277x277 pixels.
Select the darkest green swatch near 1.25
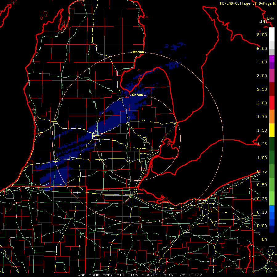(272, 144)
